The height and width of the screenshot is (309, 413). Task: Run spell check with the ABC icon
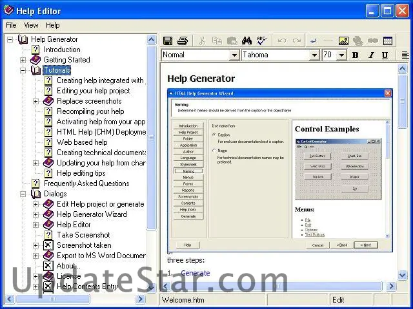(261, 41)
